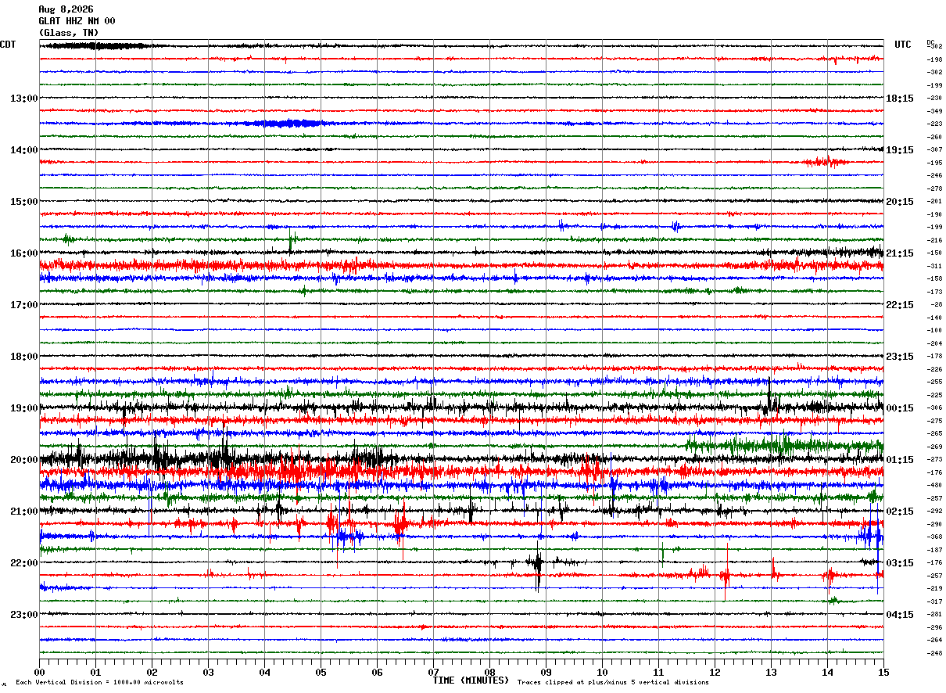The width and height of the screenshot is (946, 693).
Task: Select the 21:00 CDT row label
Action: [24, 512]
